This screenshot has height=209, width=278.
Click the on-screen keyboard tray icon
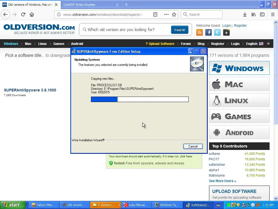[218, 205]
